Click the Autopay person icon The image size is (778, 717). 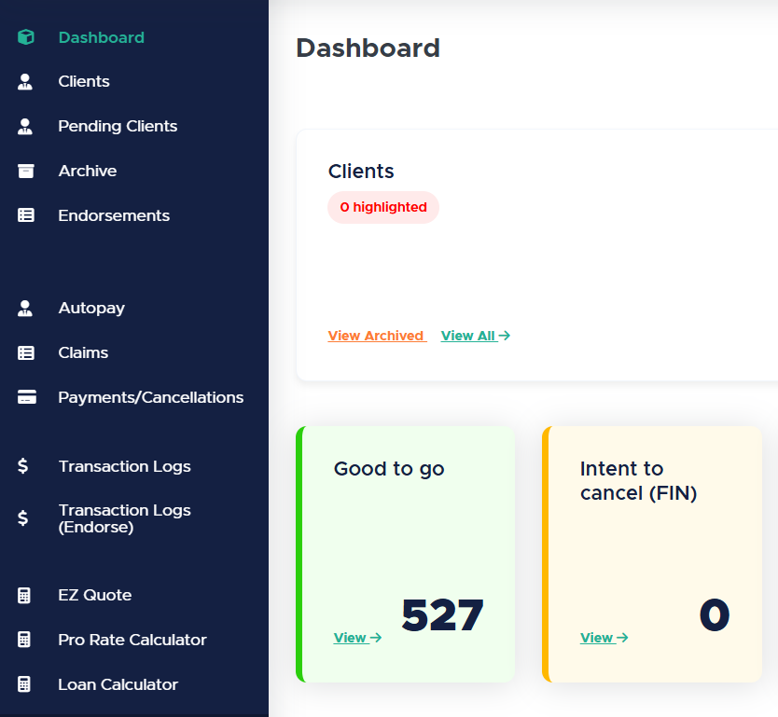[x=26, y=308]
